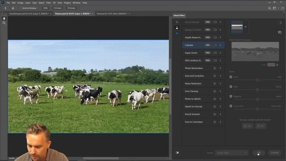This screenshot has height=161, width=286.
Task: Expand the Colorize filter arrow
Action: 220,45
